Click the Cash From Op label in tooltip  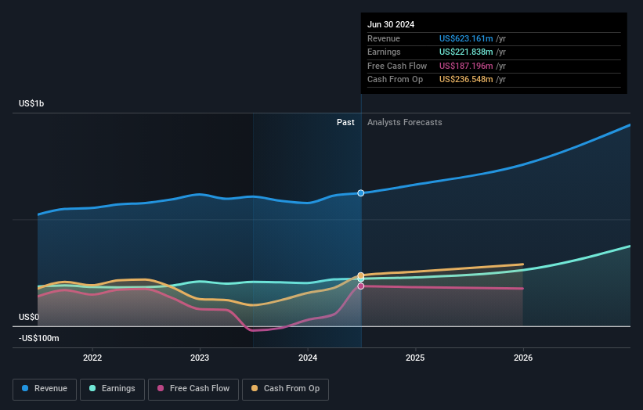[x=395, y=80]
